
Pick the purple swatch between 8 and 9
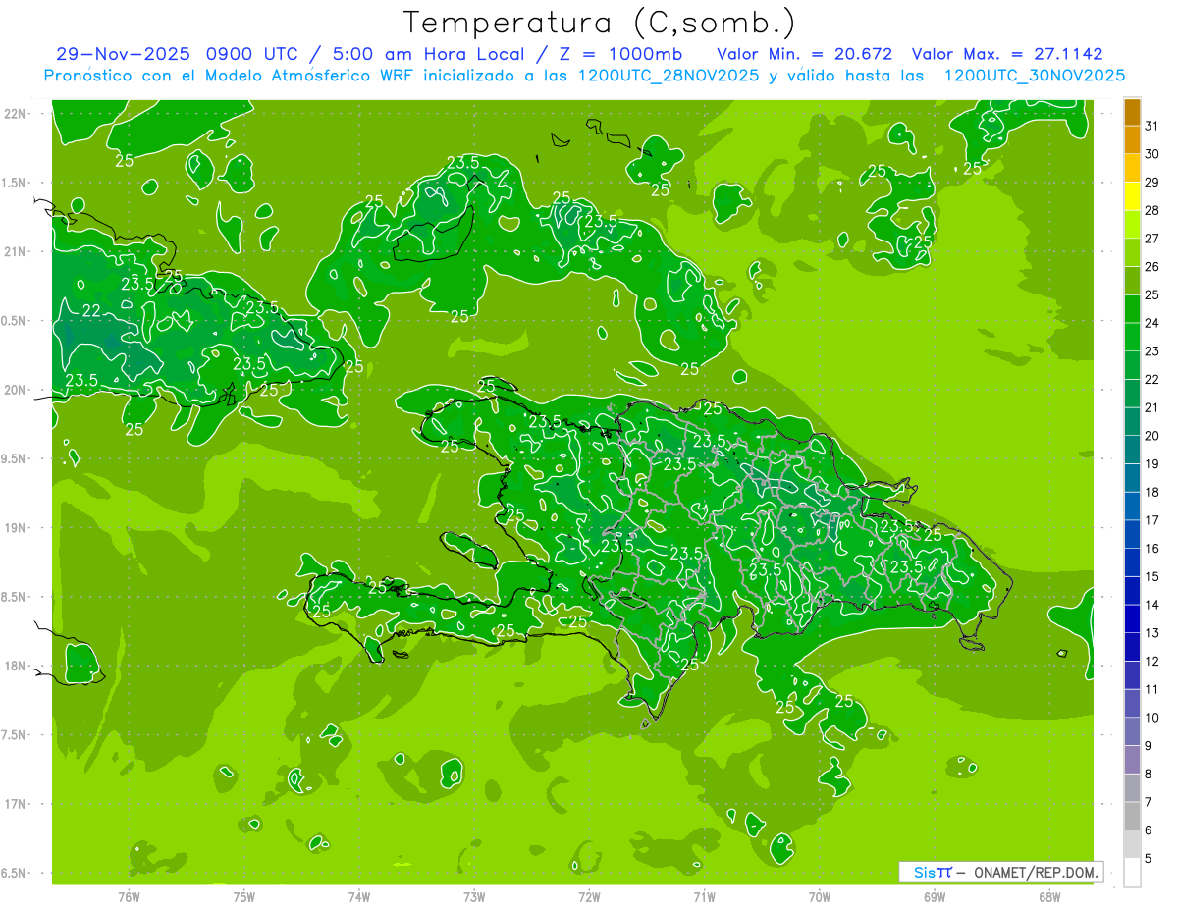[1132, 760]
